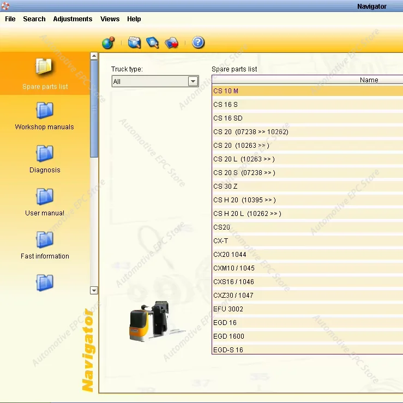This screenshot has width=403, height=403.
Task: Click the globe icon in the toolbar
Action: [x=108, y=43]
